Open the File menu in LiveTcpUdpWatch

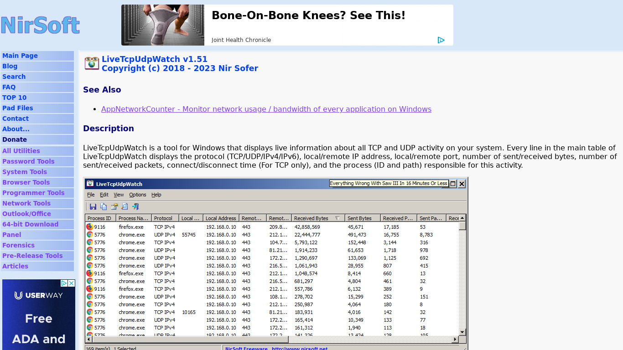point(91,195)
